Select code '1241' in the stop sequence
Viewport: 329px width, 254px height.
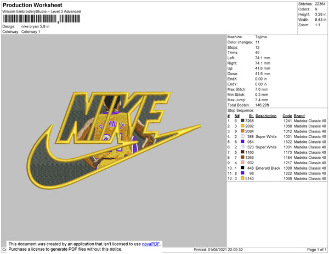288,121
